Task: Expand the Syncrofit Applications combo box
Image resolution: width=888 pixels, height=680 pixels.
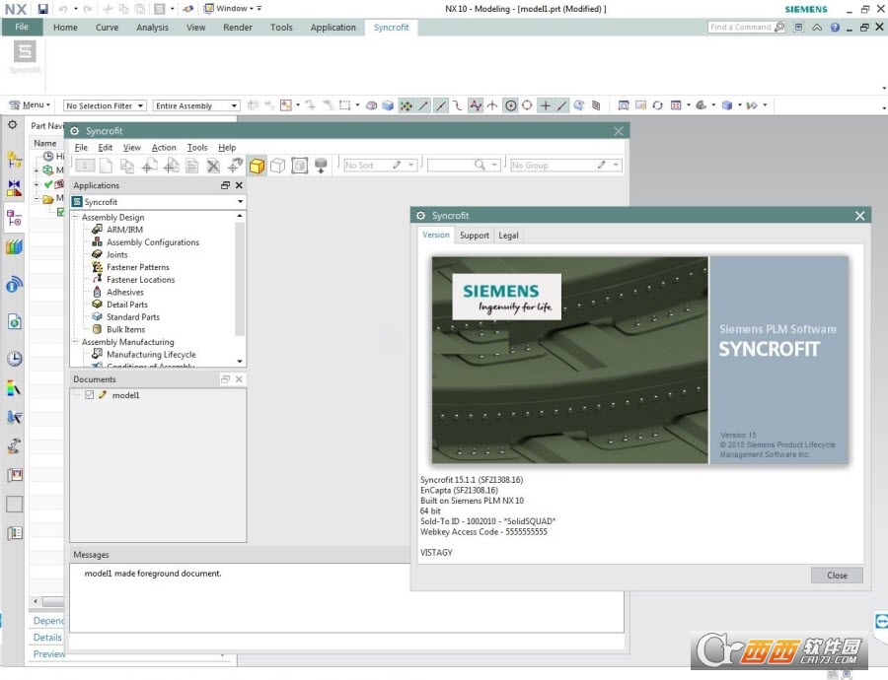Action: (x=240, y=202)
